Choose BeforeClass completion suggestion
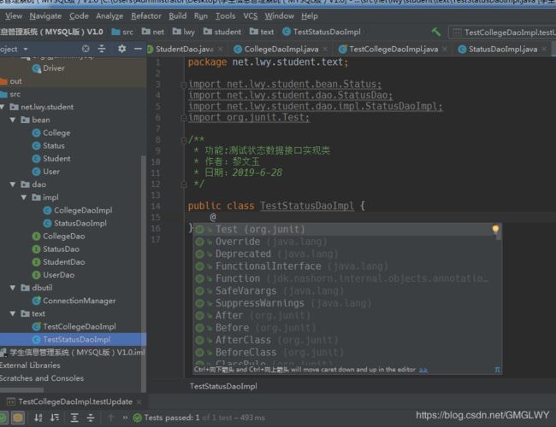Screen dimensions: 556x427 click(347, 353)
